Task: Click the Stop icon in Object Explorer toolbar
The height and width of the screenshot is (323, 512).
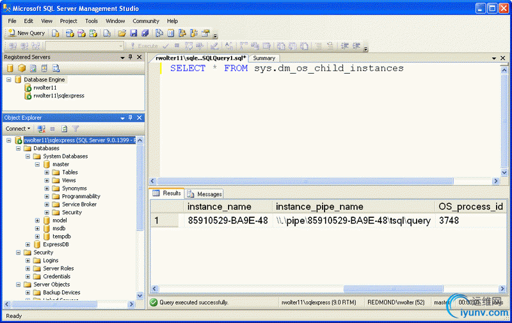Action: coord(52,129)
